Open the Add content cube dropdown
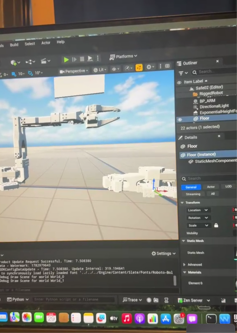 (15, 63)
